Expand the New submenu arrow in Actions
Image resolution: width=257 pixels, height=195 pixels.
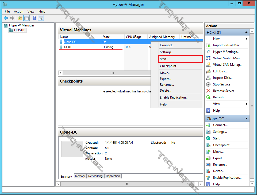click(x=246, y=39)
